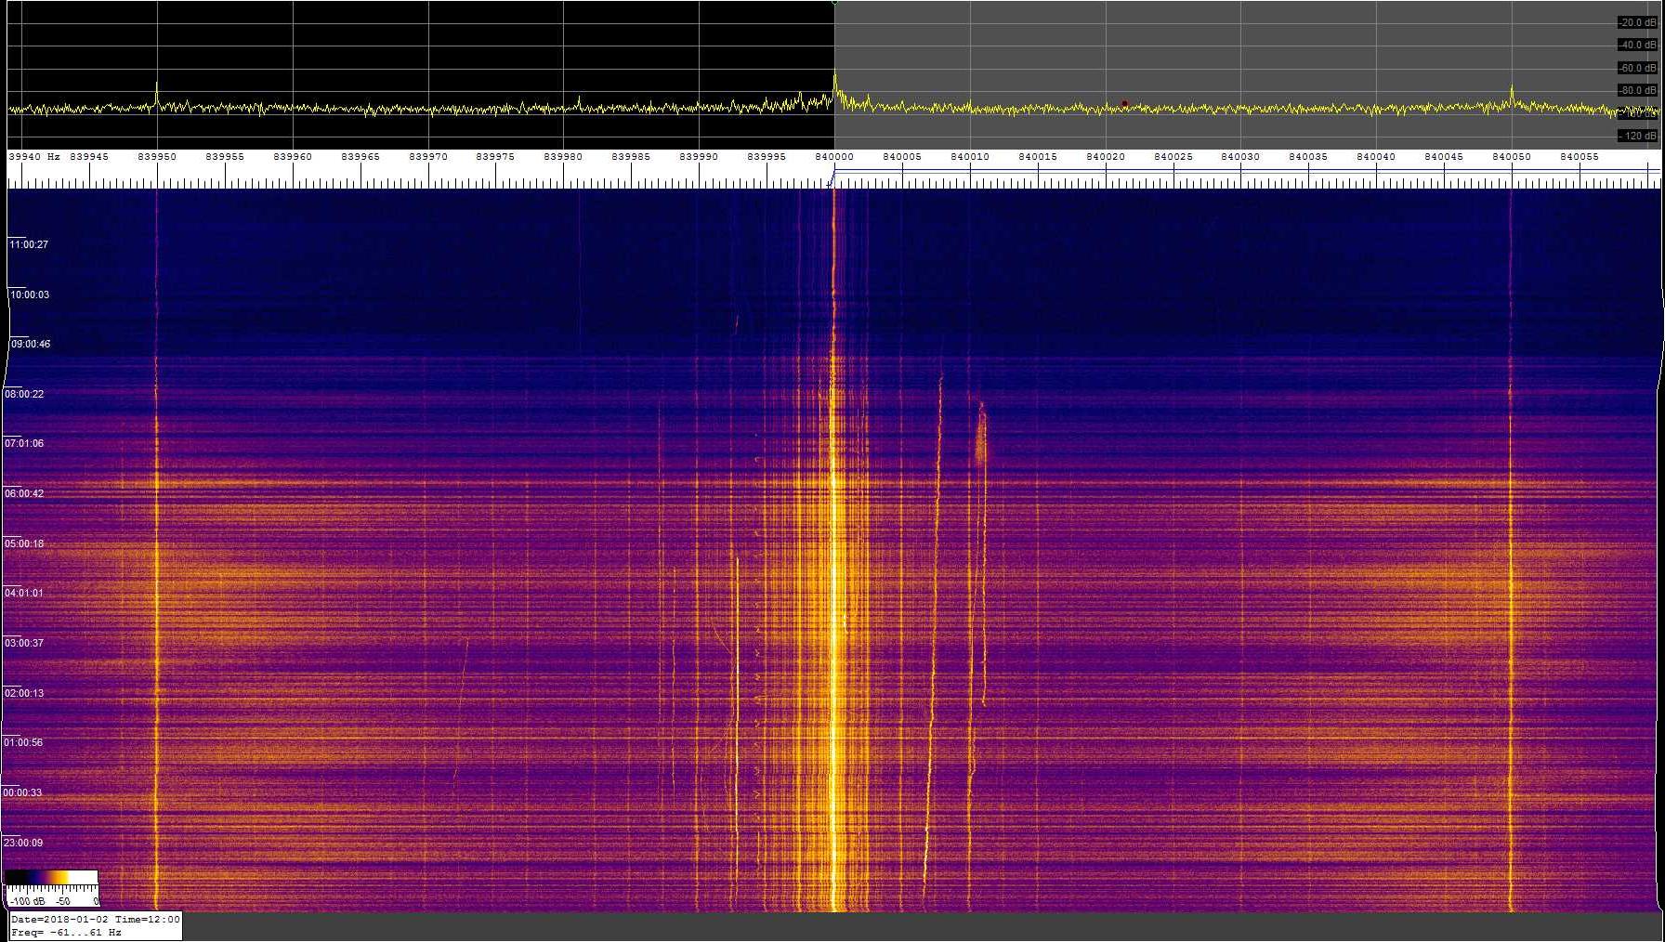Click the -20.0 dB scale label
Screen dimensions: 1665x942
[x=1637, y=22]
